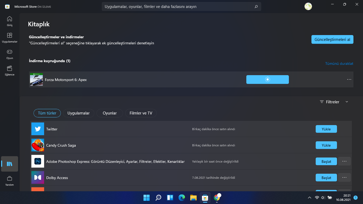Open the Oyun gaming section
The height and width of the screenshot is (204, 363).
[x=10, y=54]
